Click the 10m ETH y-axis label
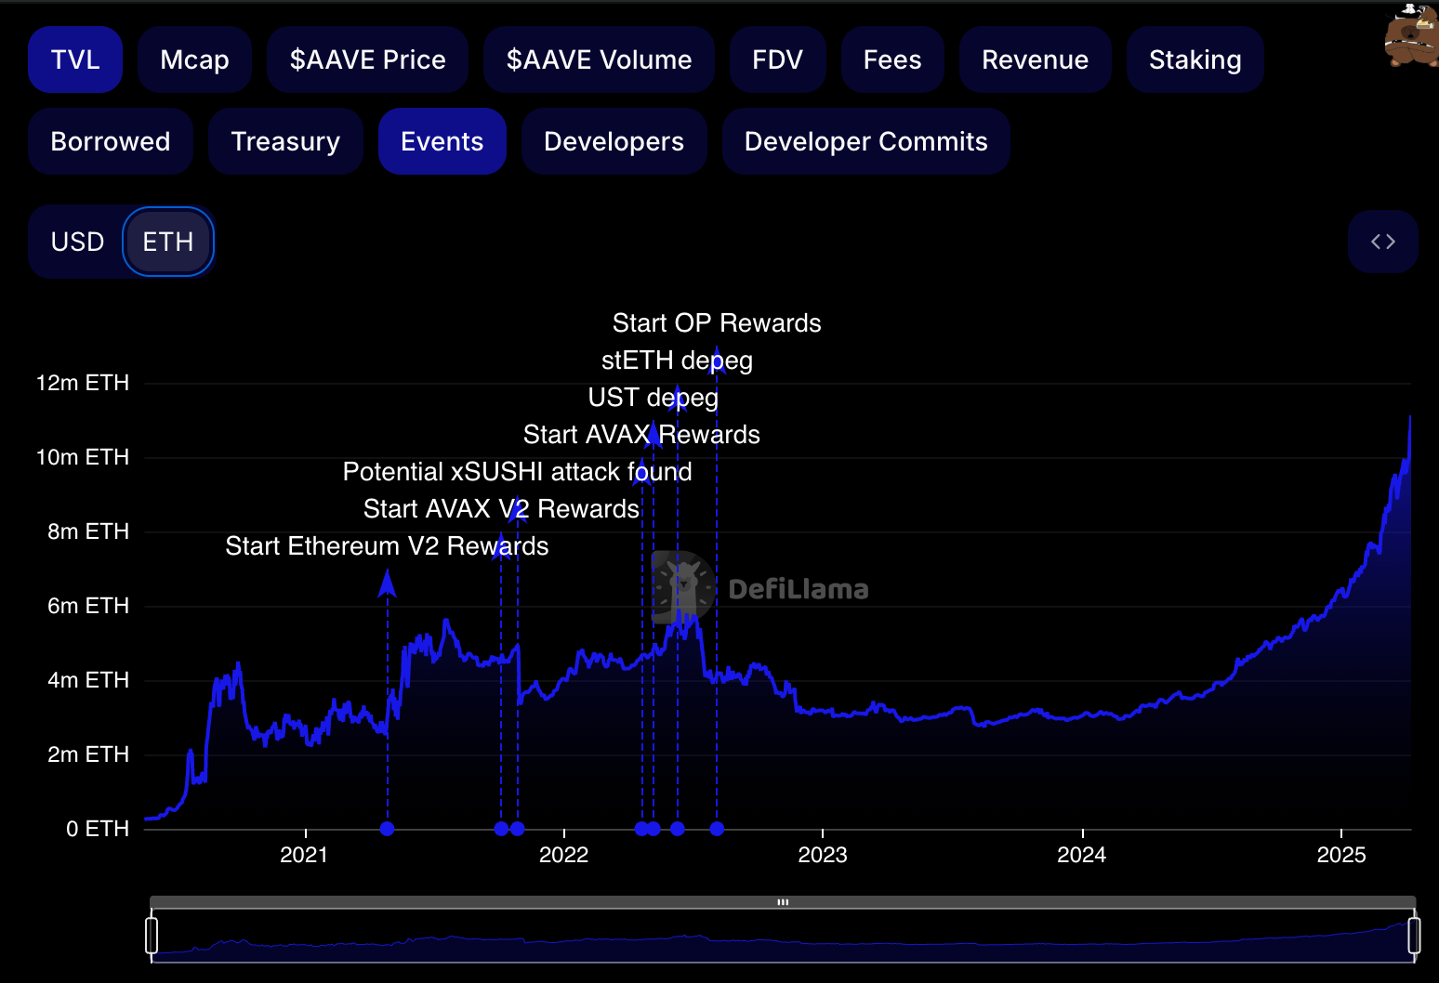This screenshot has width=1439, height=983. [x=83, y=457]
